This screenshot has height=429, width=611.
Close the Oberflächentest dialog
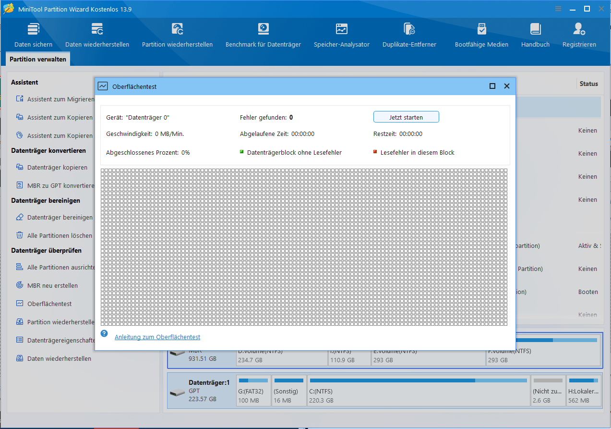tap(506, 86)
